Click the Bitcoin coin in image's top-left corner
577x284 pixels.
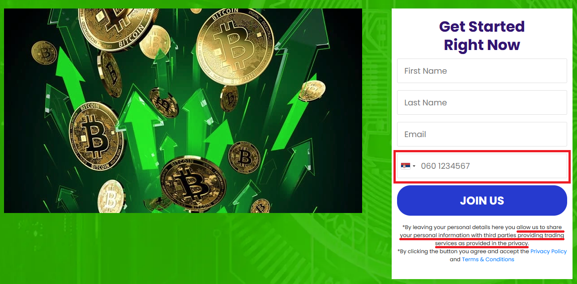[x=44, y=53]
